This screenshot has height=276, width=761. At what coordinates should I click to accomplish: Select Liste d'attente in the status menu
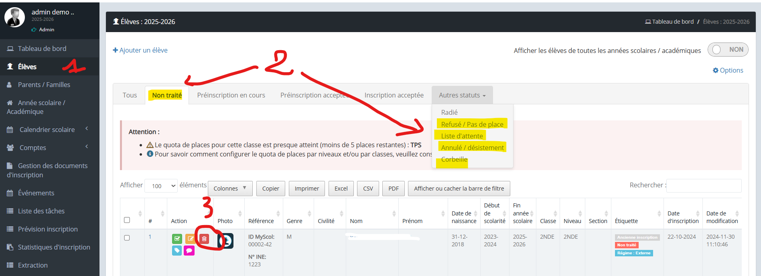462,136
